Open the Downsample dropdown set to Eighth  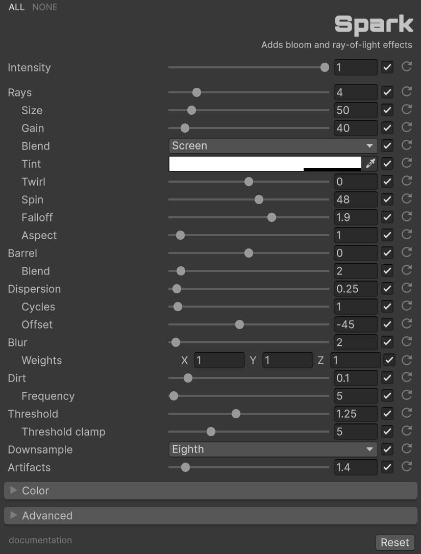point(273,449)
